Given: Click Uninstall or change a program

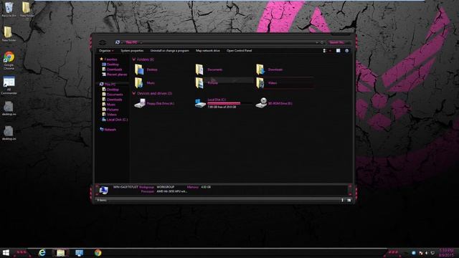Looking at the screenshot, I should [169, 51].
